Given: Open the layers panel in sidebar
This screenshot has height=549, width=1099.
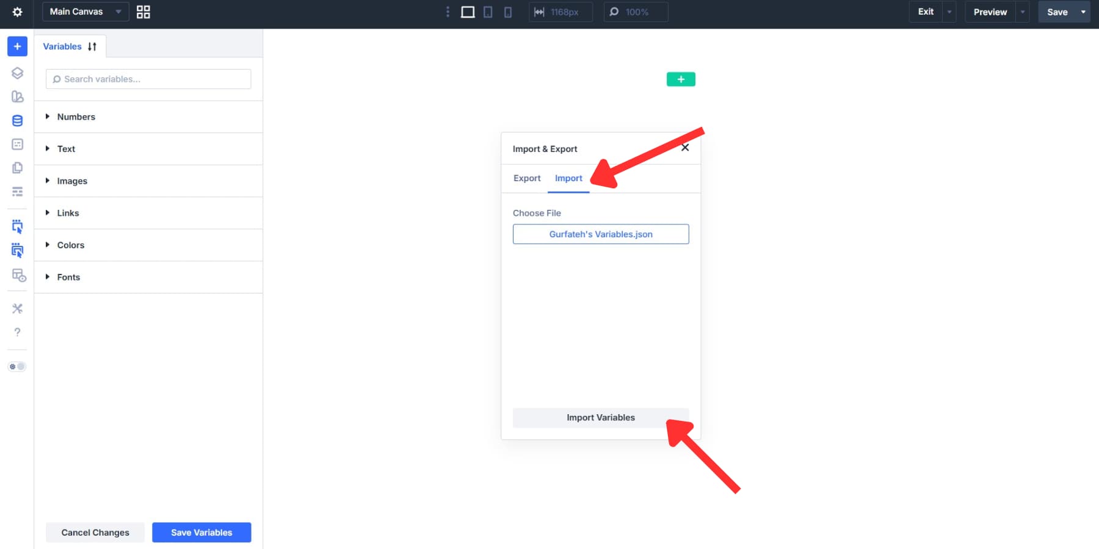Looking at the screenshot, I should (17, 73).
